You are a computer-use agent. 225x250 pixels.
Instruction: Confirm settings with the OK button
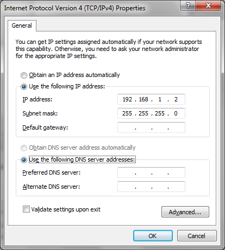153,236
